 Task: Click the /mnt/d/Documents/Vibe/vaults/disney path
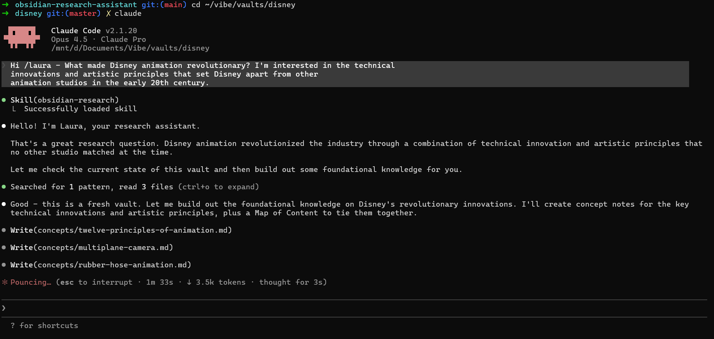pos(130,48)
